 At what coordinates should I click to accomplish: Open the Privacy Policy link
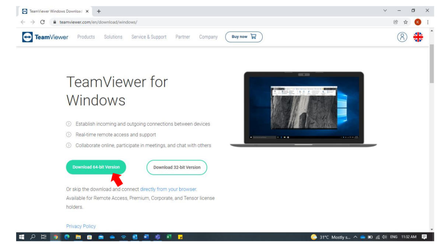[x=80, y=226]
